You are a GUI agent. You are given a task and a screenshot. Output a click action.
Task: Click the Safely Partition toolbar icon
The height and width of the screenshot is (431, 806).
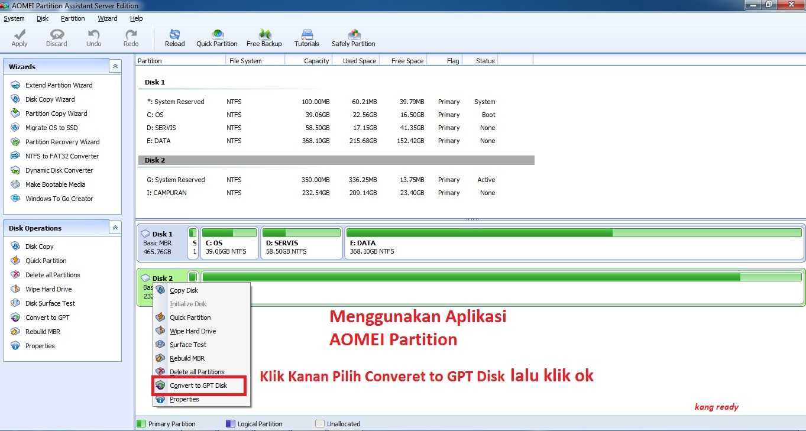click(354, 38)
